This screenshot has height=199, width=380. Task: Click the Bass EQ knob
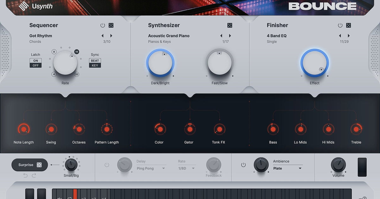(x=273, y=129)
